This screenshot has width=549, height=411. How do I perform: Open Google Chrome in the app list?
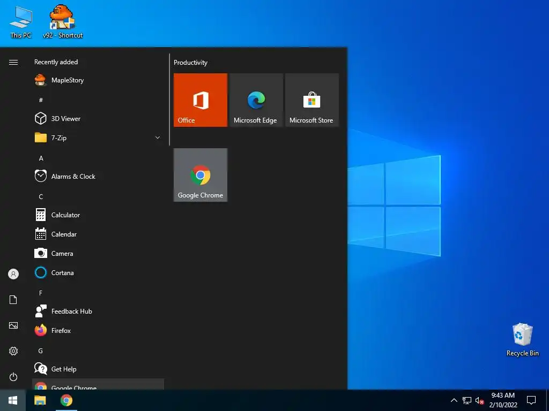[x=98, y=384]
